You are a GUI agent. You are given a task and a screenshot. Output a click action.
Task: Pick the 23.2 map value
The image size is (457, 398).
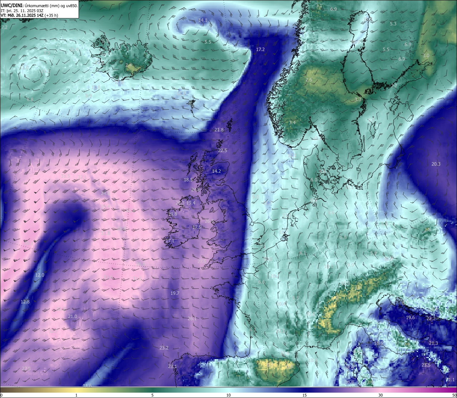164,348
